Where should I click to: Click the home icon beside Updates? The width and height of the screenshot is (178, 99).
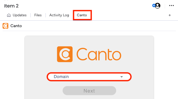[x=9, y=15]
